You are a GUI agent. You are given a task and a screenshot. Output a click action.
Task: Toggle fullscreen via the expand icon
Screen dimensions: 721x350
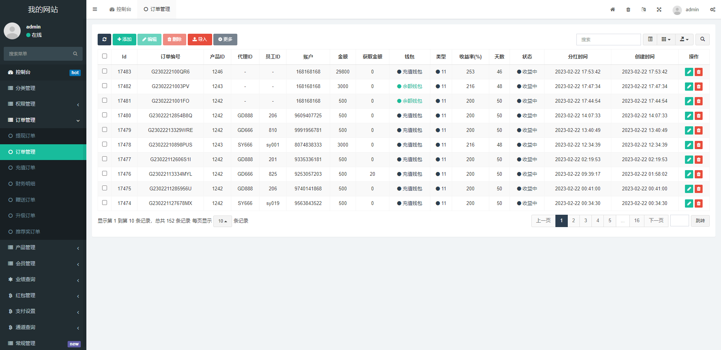click(x=659, y=9)
